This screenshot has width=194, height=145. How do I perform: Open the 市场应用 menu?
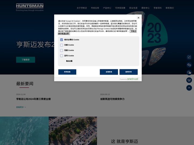pos(95,8)
